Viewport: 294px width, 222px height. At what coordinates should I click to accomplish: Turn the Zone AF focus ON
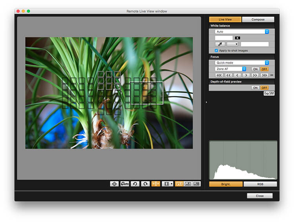(x=255, y=69)
